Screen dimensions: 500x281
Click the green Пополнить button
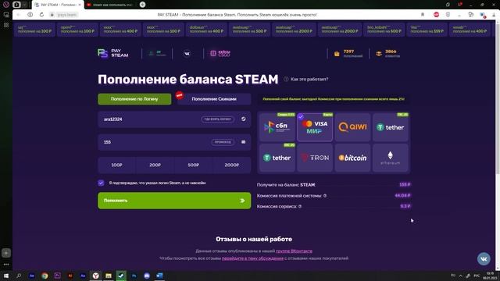[174, 201]
